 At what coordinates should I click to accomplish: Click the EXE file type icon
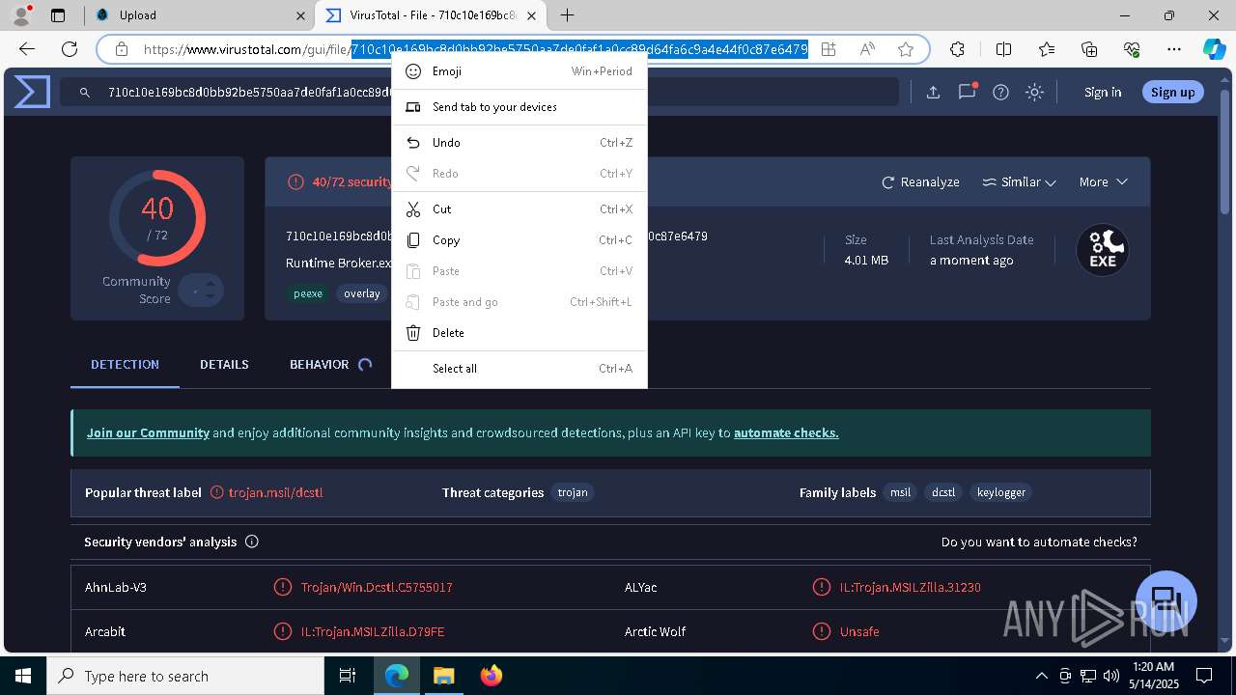[1103, 250]
